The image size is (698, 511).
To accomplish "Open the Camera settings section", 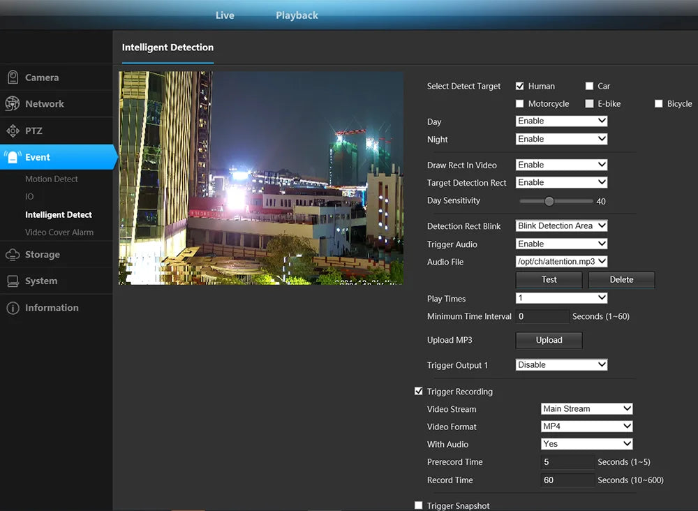I will [42, 77].
